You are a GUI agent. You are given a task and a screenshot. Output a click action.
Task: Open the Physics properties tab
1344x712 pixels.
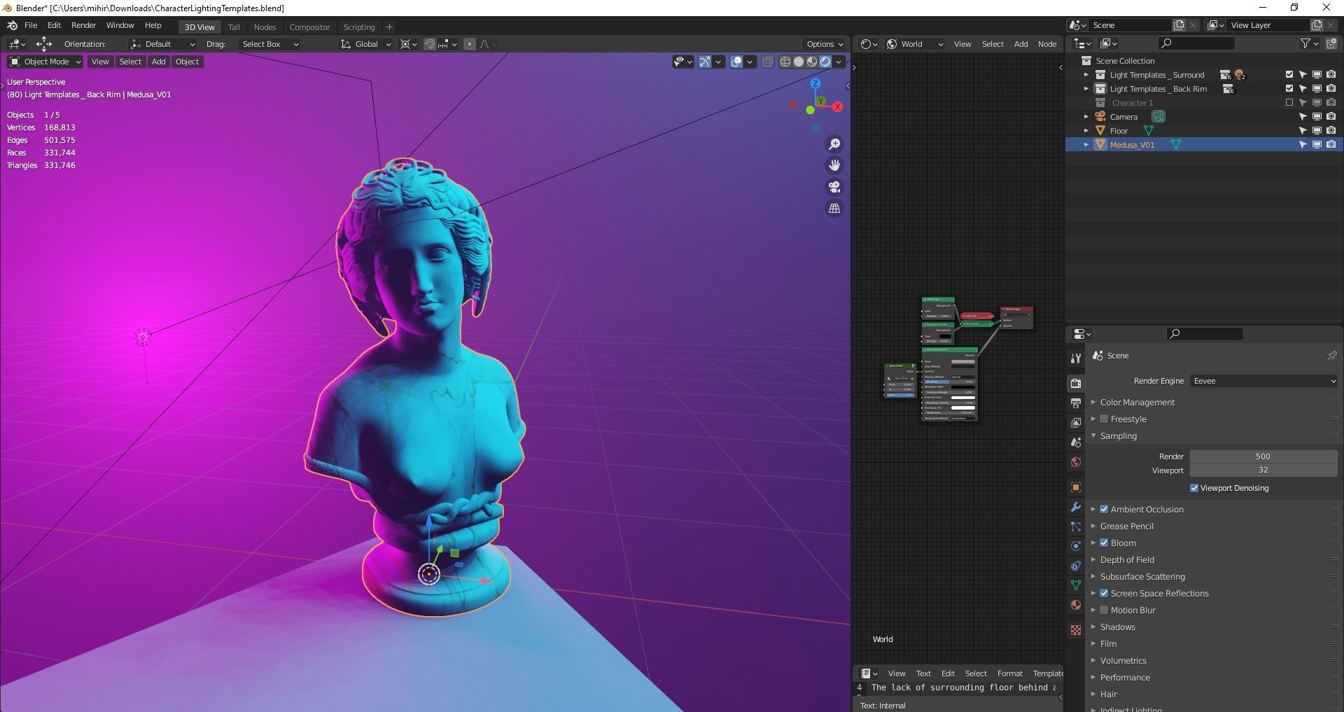point(1076,546)
